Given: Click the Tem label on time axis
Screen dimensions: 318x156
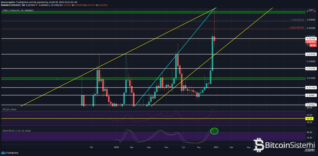Looking at the screenshot, I should [166, 148].
